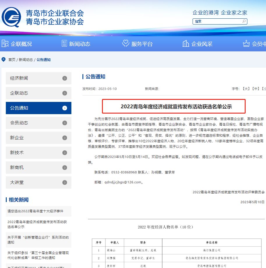Click the 新闻动态 newspaper icon
The height and width of the screenshot is (268, 266).
(x=64, y=43)
